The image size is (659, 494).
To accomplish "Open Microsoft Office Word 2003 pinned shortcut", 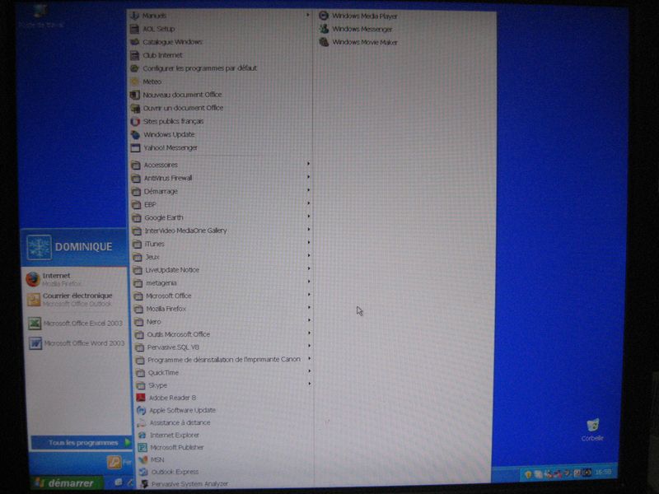I will click(77, 343).
